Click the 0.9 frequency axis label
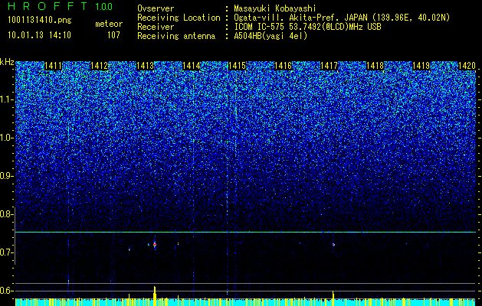Screen dimensions: 482x306 (7, 176)
